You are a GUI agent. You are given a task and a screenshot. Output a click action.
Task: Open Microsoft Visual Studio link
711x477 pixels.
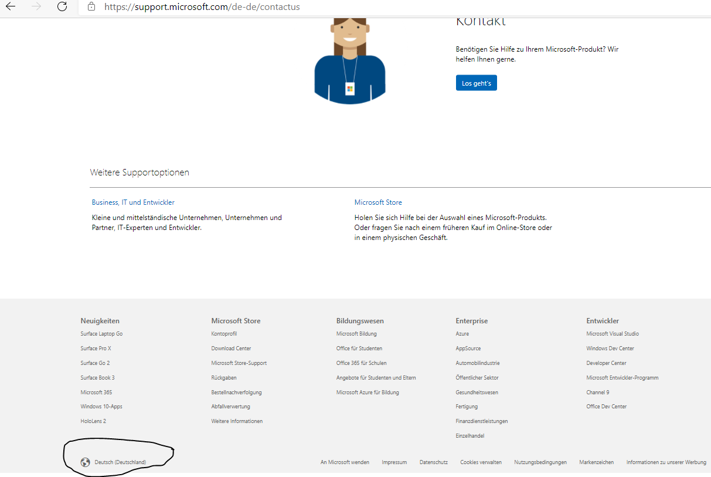pos(613,334)
